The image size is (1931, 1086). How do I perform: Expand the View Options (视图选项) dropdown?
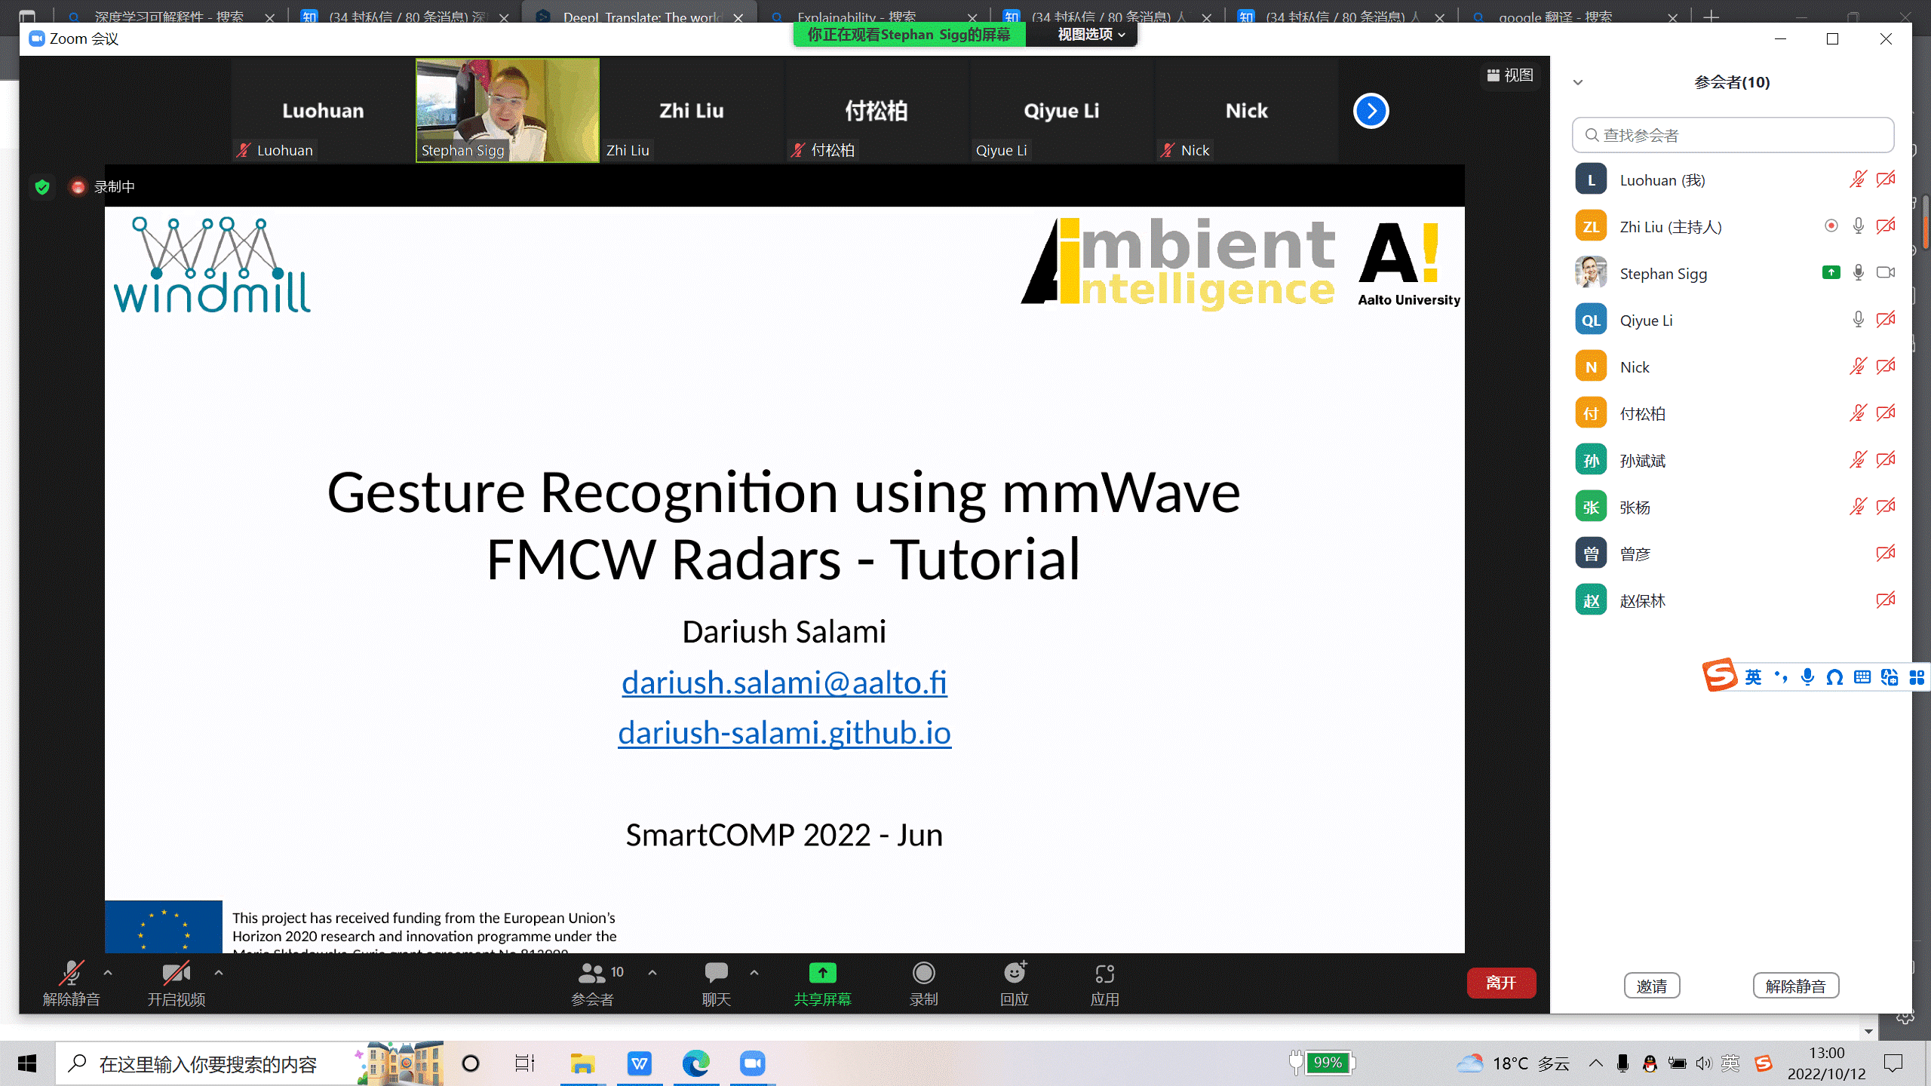tap(1091, 35)
